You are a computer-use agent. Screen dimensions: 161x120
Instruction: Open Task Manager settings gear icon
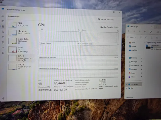coord(3,98)
